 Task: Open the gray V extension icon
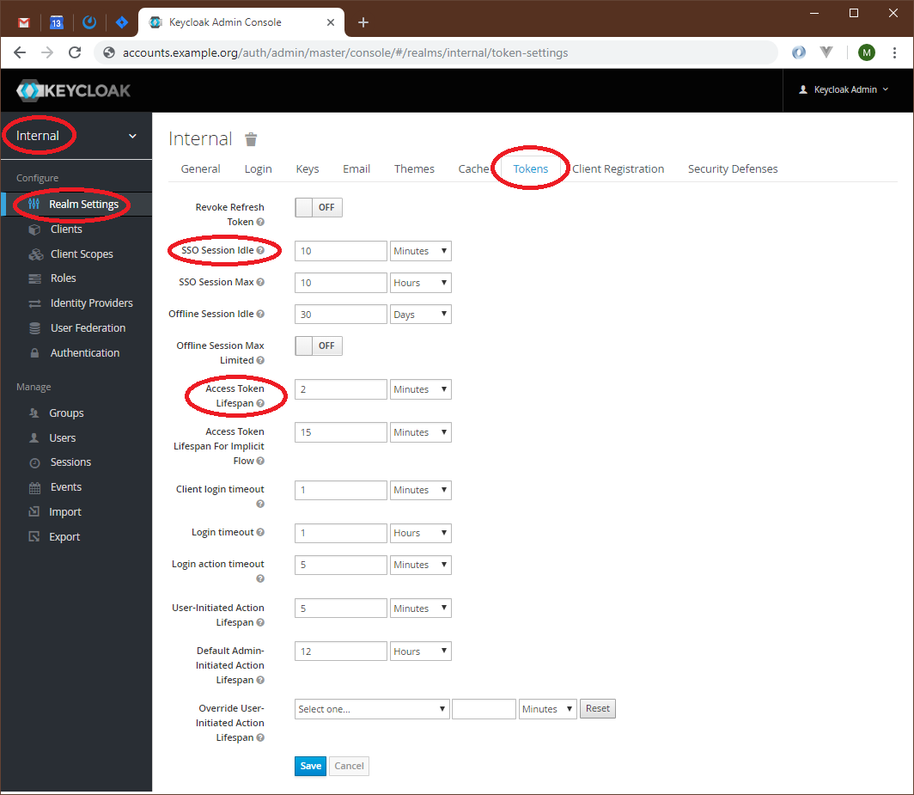(x=826, y=52)
